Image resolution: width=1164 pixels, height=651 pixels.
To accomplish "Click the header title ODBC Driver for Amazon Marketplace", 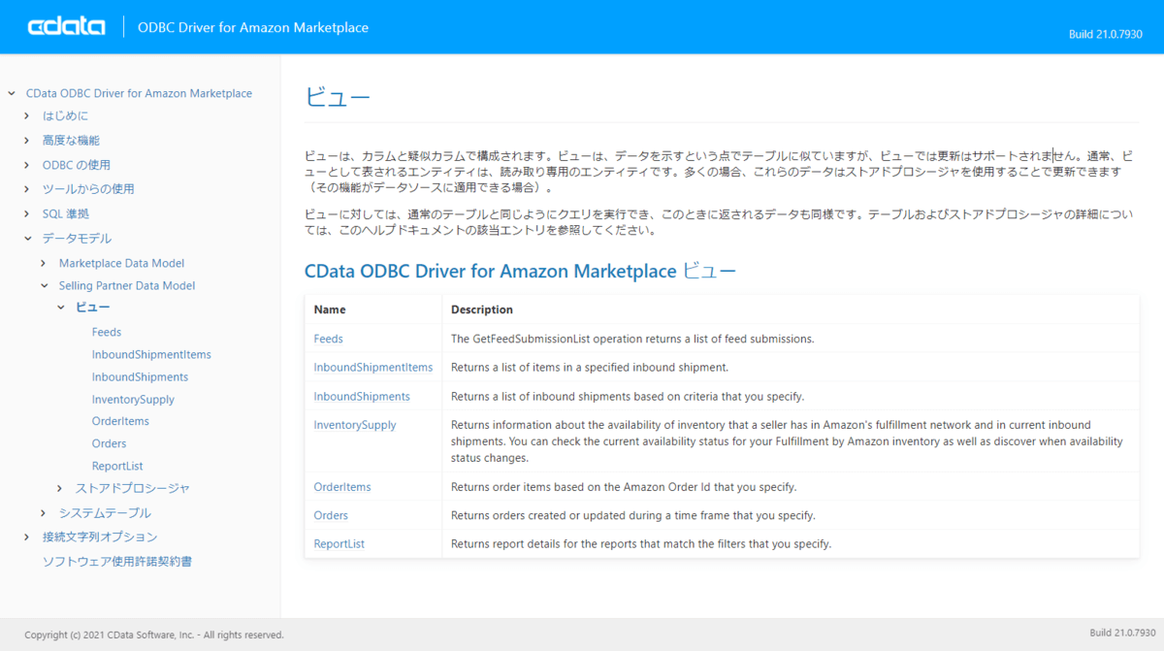I will coord(253,28).
